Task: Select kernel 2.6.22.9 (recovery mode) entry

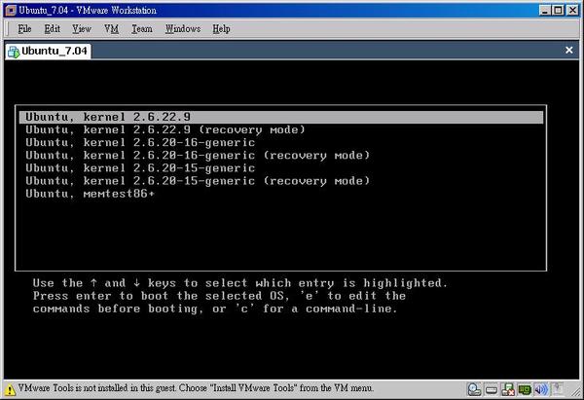Action: click(281, 129)
